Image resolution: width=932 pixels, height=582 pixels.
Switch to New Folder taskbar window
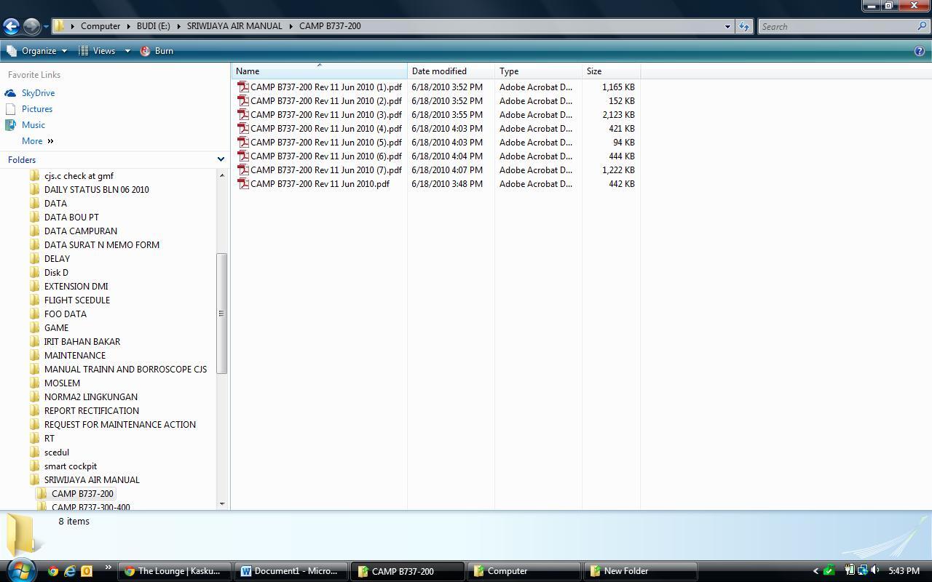pos(640,571)
